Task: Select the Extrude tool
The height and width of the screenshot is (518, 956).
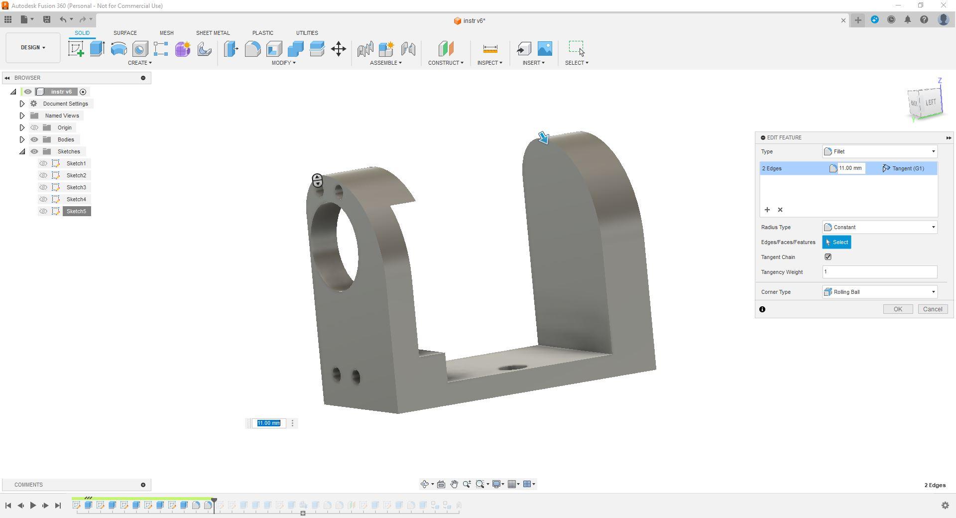Action: coord(97,49)
